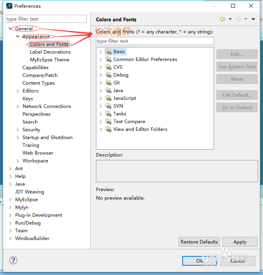263x275 pixels.
Task: Expand the Team tree node
Action: (10, 231)
